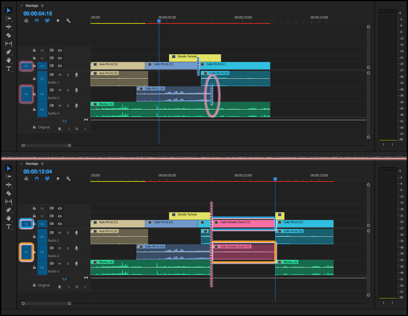Click the voice-over microphone on Audio 2, upper timeline

tap(76, 90)
